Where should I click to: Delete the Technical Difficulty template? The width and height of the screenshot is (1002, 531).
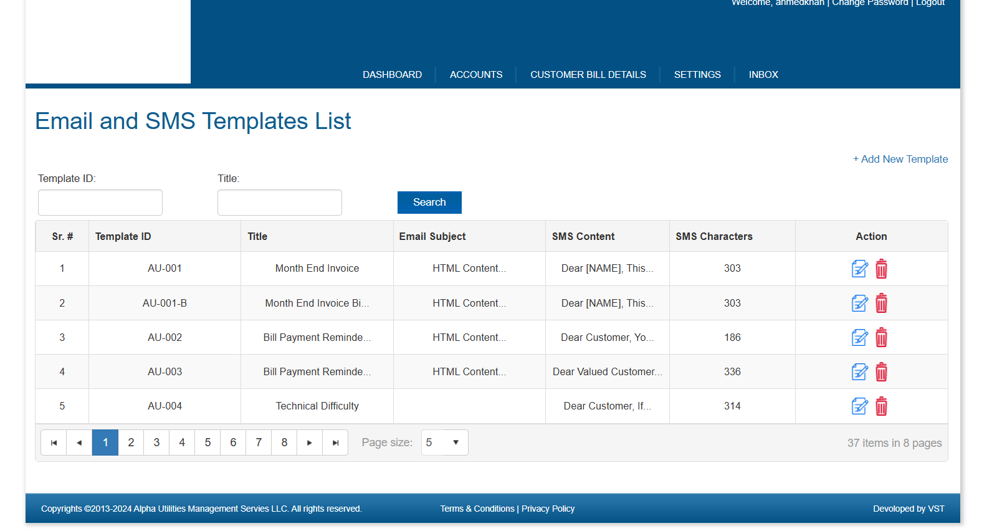pos(881,406)
